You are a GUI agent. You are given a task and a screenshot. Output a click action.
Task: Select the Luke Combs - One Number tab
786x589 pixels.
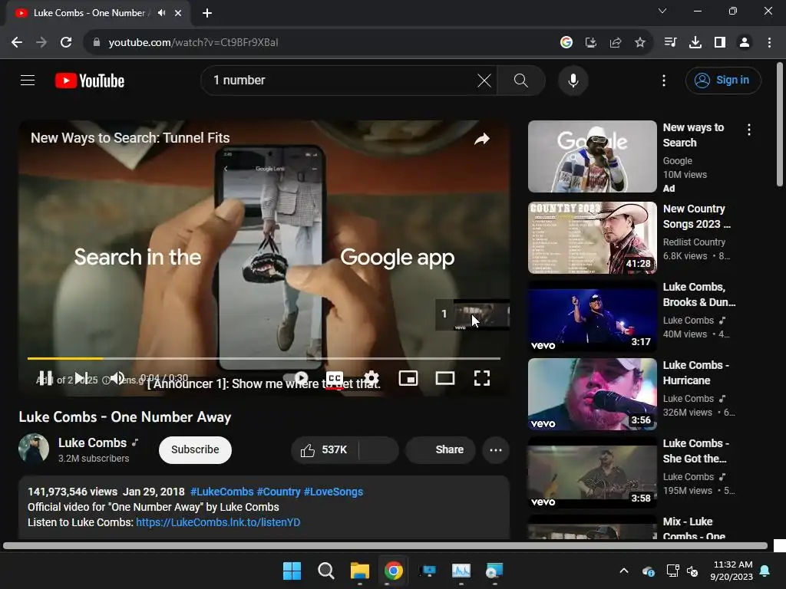[89, 13]
